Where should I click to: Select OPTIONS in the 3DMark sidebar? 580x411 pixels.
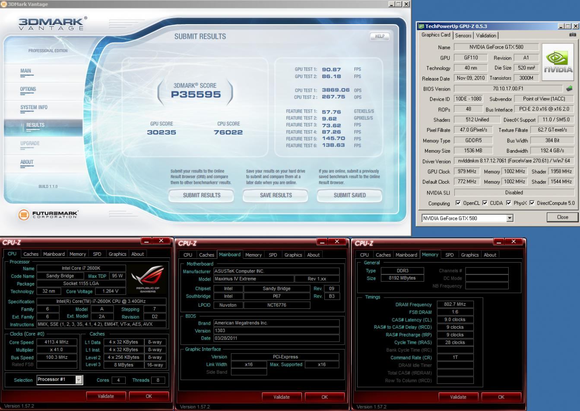tap(28, 89)
